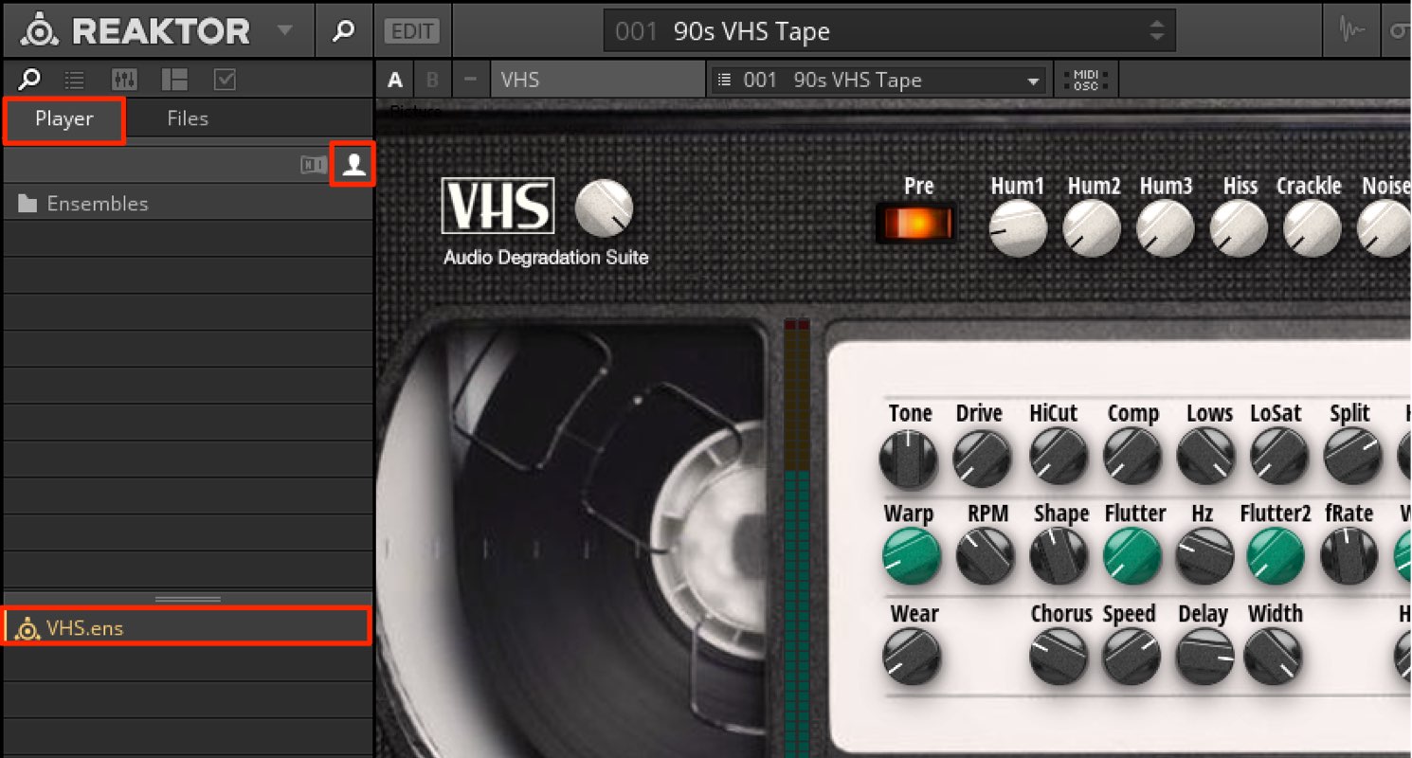Open the side pane browser search icon

pyautogui.click(x=30, y=80)
